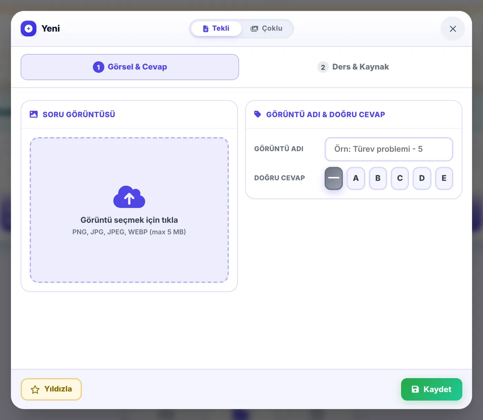Click the tag icon beside GÖRÜNTÜ ADI & DOĞRU CEVAP
483x420 pixels.
click(257, 114)
